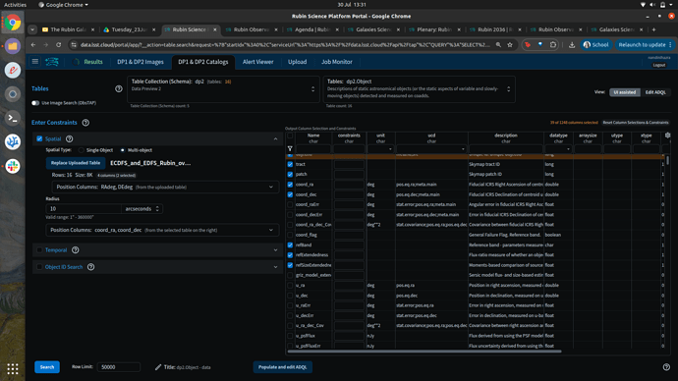Select the Single Object radio button
The height and width of the screenshot is (381, 678).
point(82,150)
